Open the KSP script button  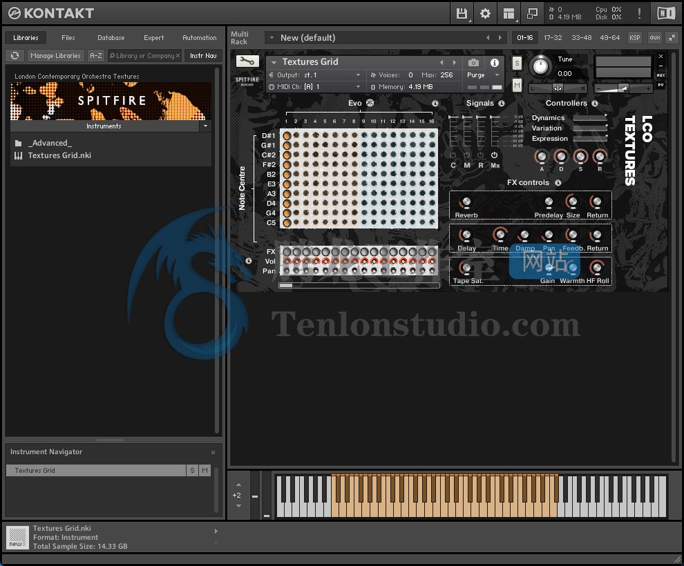(635, 38)
